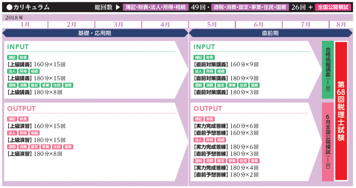Viewport: 356px width, 188px height.
Task: Click green 国徴 tag in 基礎・応用期 INPUT
Action: point(68,85)
